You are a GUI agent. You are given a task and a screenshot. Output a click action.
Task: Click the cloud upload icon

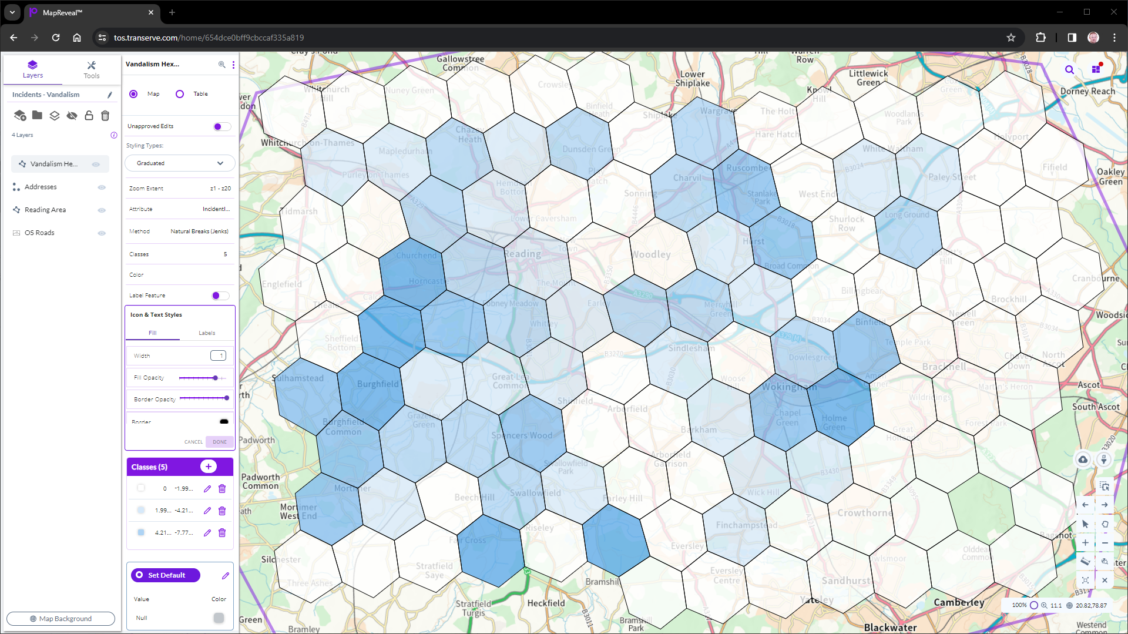[x=1084, y=460]
